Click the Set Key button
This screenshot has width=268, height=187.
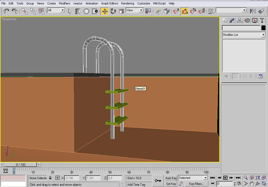(x=171, y=184)
